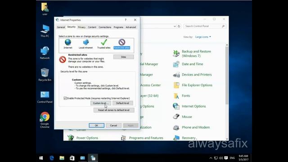Expand the address bar history dropdown

175,26
